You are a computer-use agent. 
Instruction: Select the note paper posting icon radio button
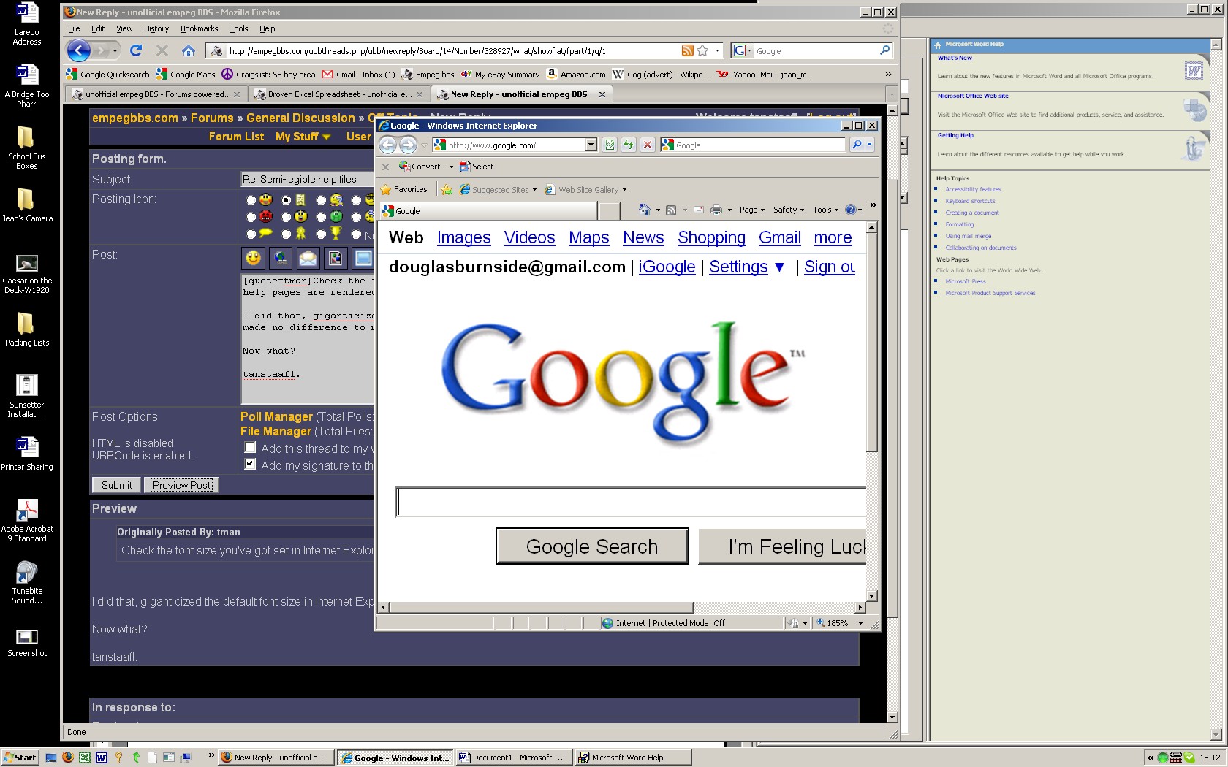(x=287, y=200)
